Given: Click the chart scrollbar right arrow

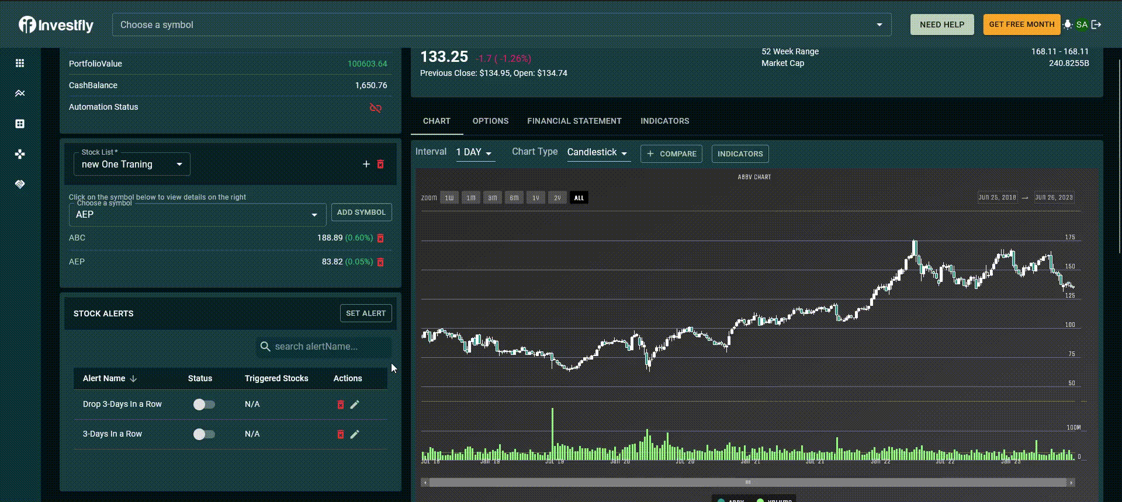Looking at the screenshot, I should pyautogui.click(x=1071, y=483).
